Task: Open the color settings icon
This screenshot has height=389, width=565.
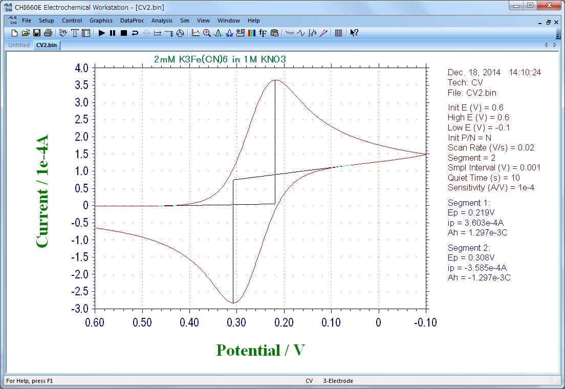Action: tap(252, 33)
